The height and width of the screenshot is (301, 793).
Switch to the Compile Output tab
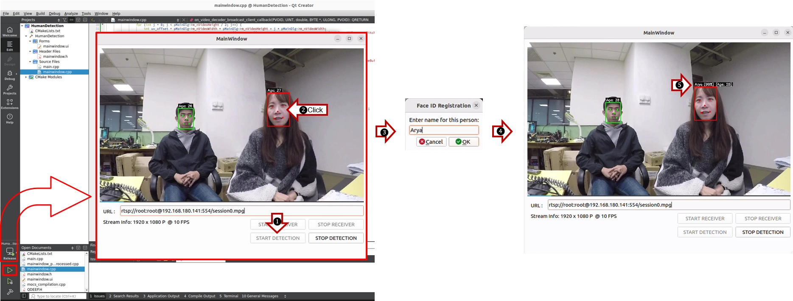(x=200, y=296)
